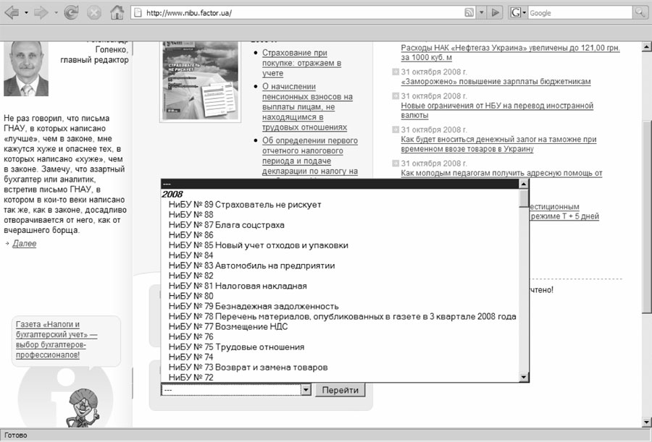652x442 pixels.
Task: Reload the page with the refresh icon
Action: pyautogui.click(x=71, y=12)
